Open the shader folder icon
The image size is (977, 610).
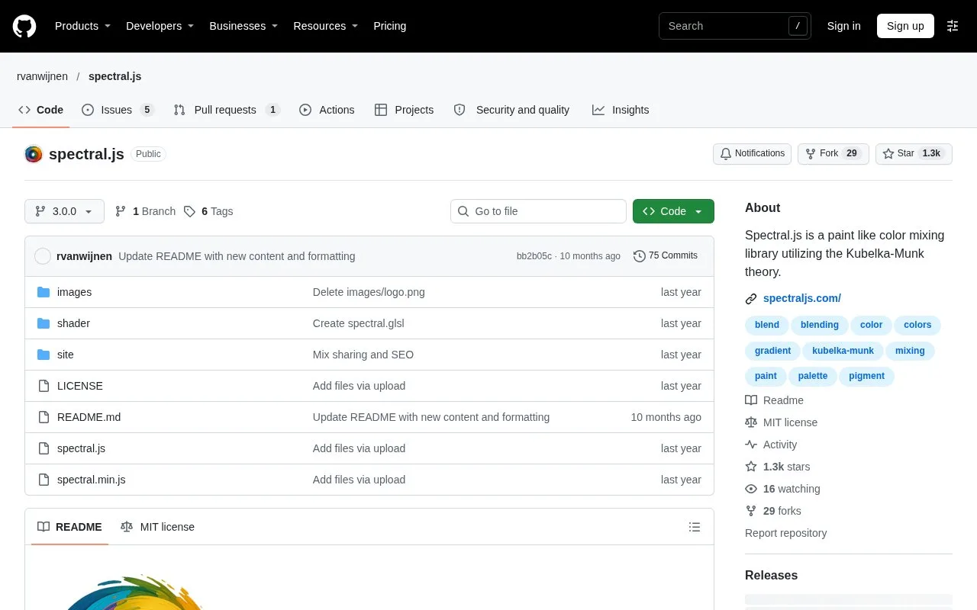pos(44,323)
